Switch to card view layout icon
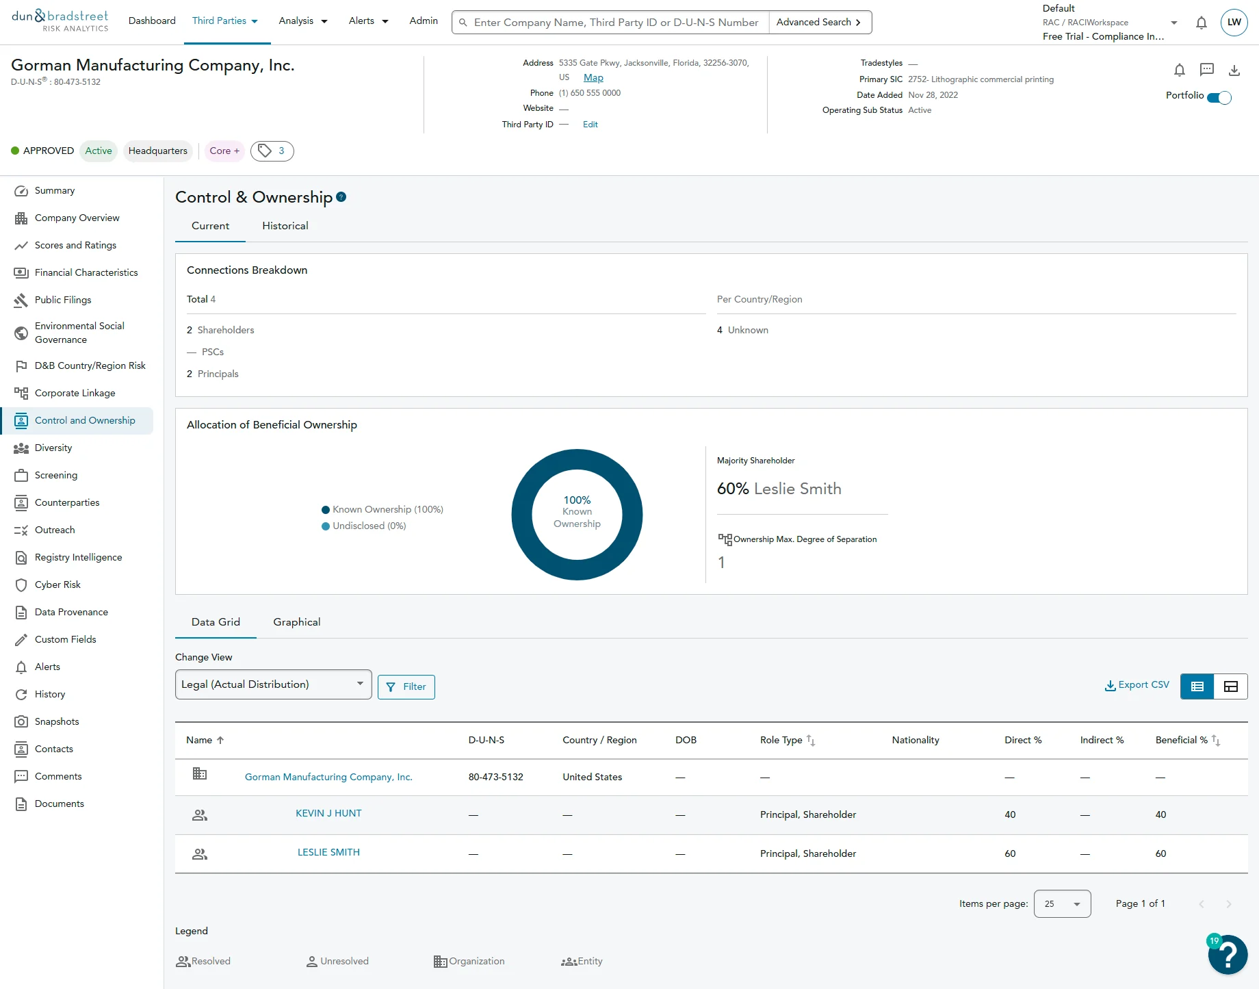This screenshot has height=989, width=1259. click(1231, 686)
